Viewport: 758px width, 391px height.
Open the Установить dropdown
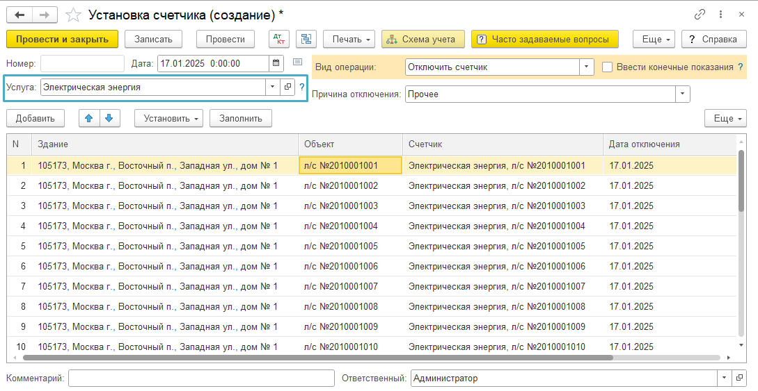[168, 118]
